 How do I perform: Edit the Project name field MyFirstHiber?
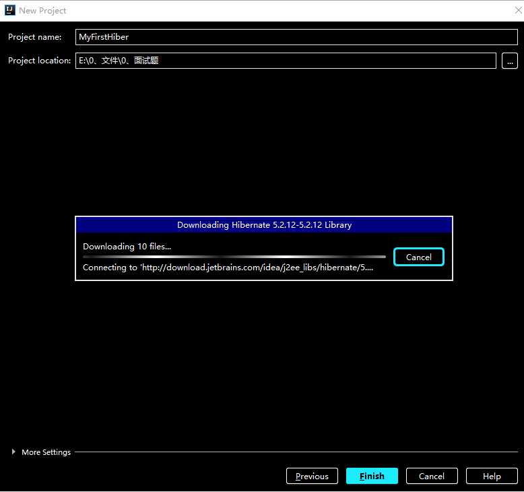[296, 37]
